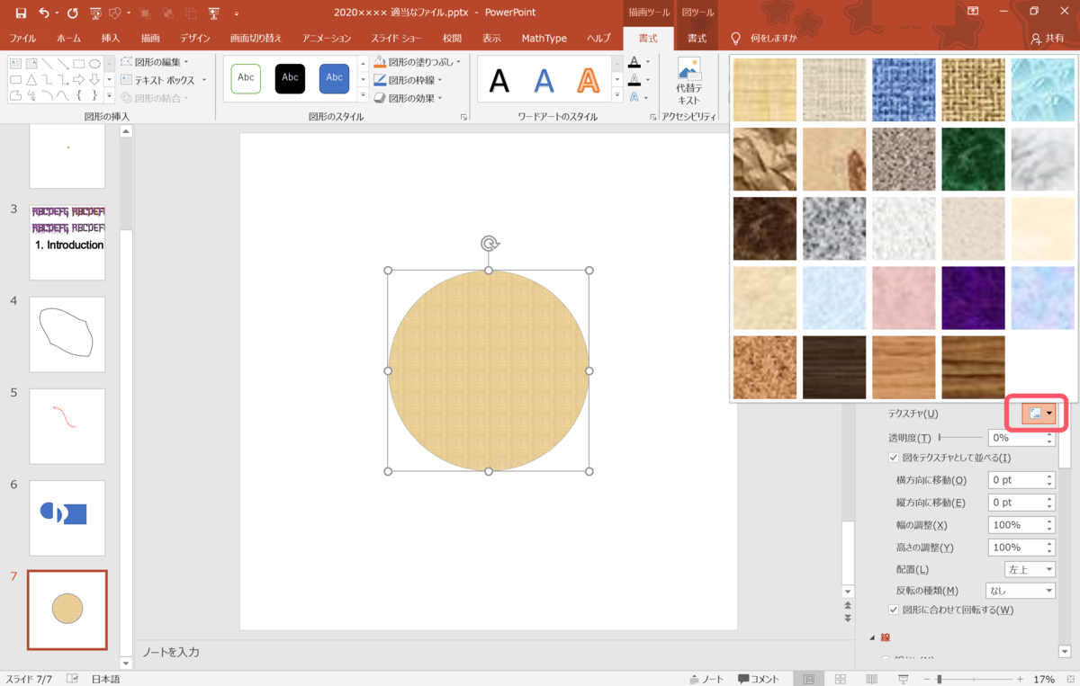1080x686 pixels.
Task: Switch to the ホーム tab
Action: click(68, 39)
